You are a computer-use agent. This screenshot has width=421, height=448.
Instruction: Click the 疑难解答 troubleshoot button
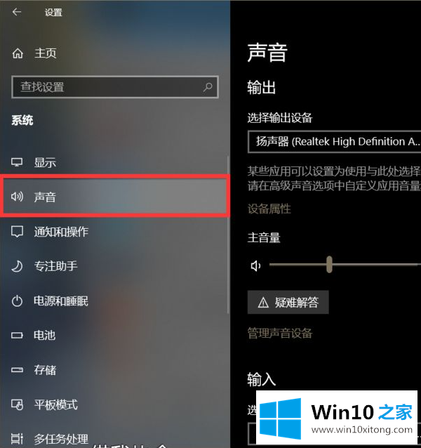(288, 302)
